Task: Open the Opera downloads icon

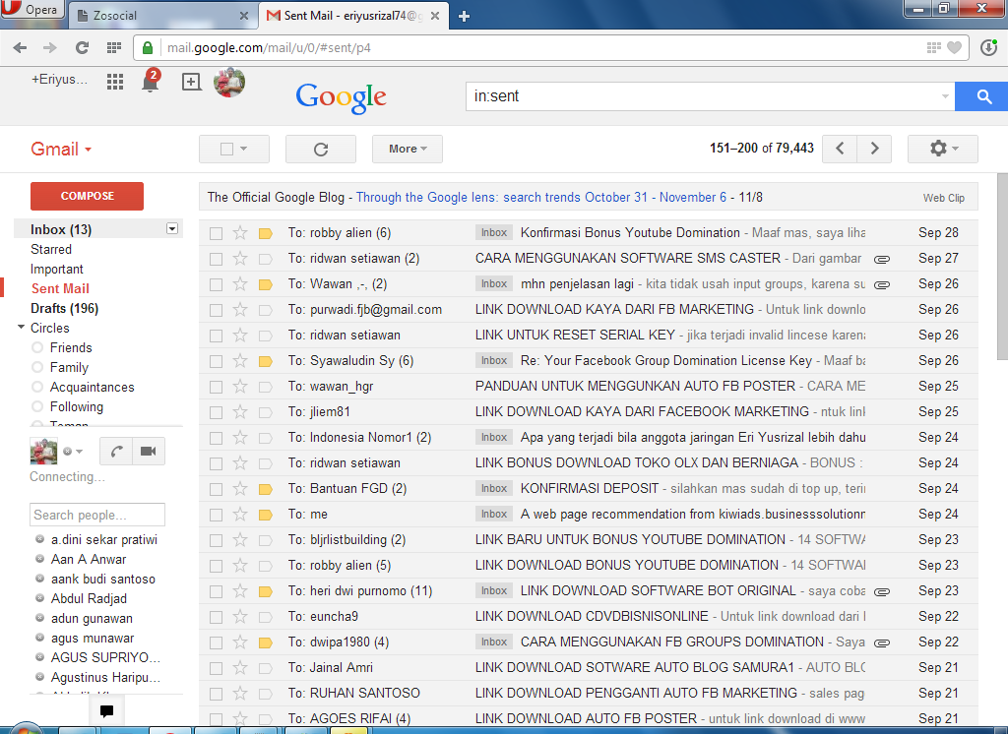Action: click(x=988, y=47)
